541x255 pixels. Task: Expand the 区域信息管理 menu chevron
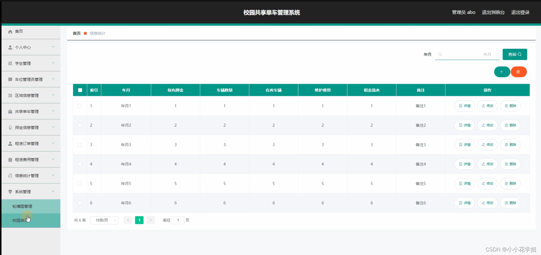pos(53,95)
